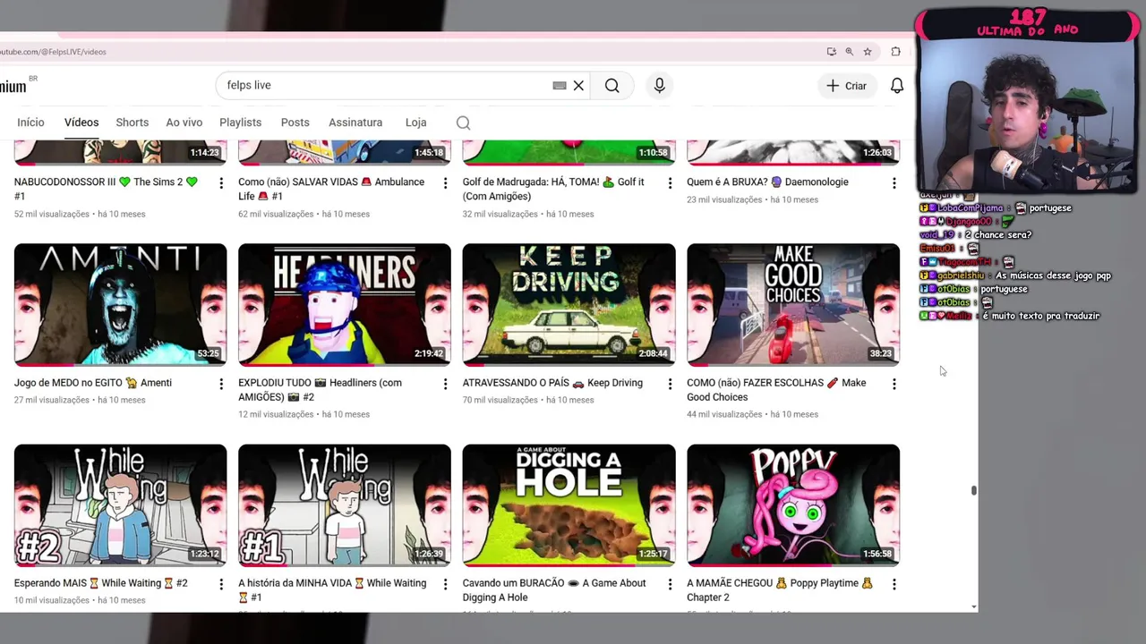Open the Headliners video thumbnail

tap(345, 304)
